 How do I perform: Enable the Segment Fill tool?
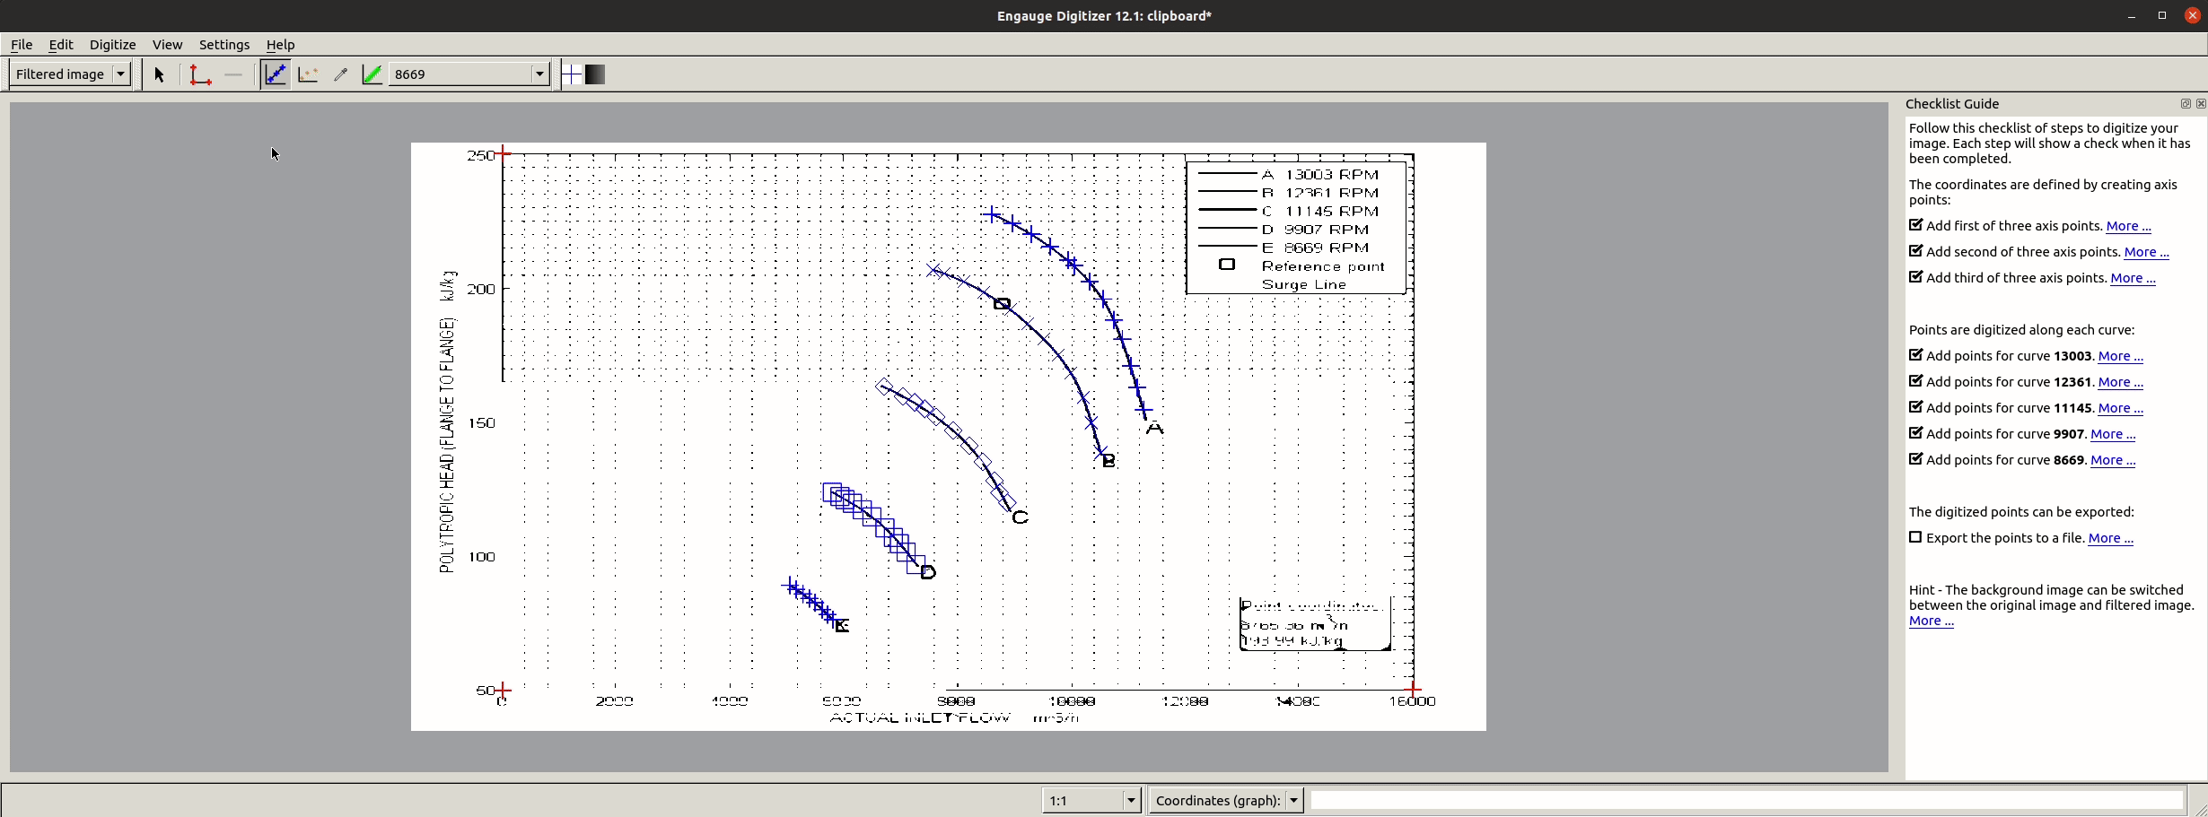(372, 75)
